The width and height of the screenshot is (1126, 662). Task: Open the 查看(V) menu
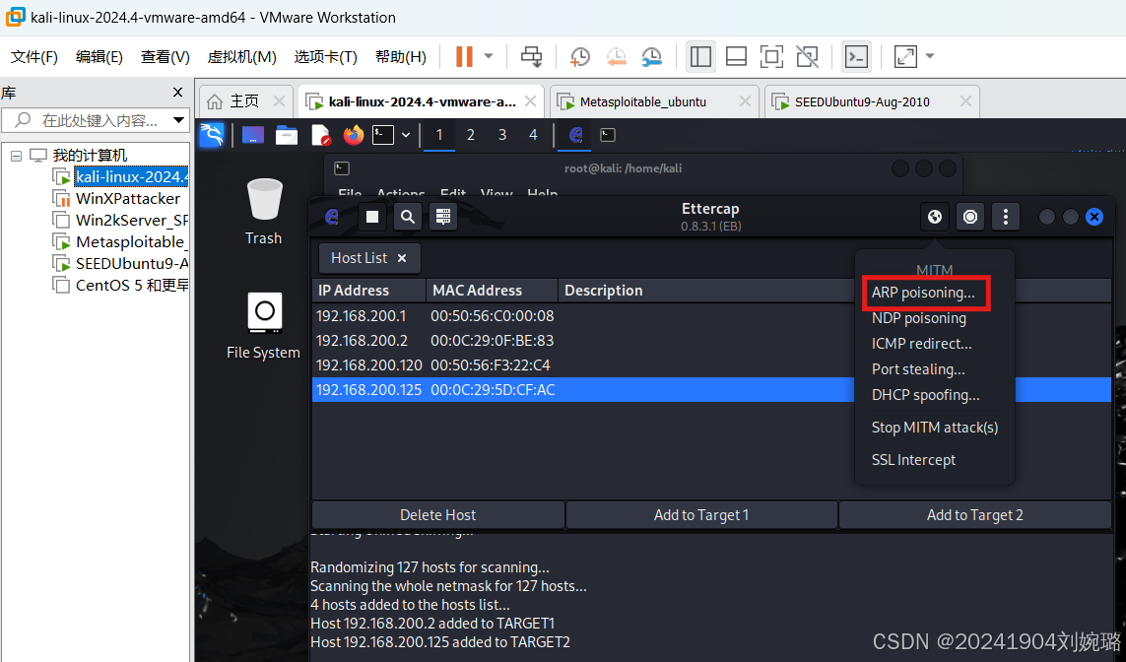[x=166, y=57]
